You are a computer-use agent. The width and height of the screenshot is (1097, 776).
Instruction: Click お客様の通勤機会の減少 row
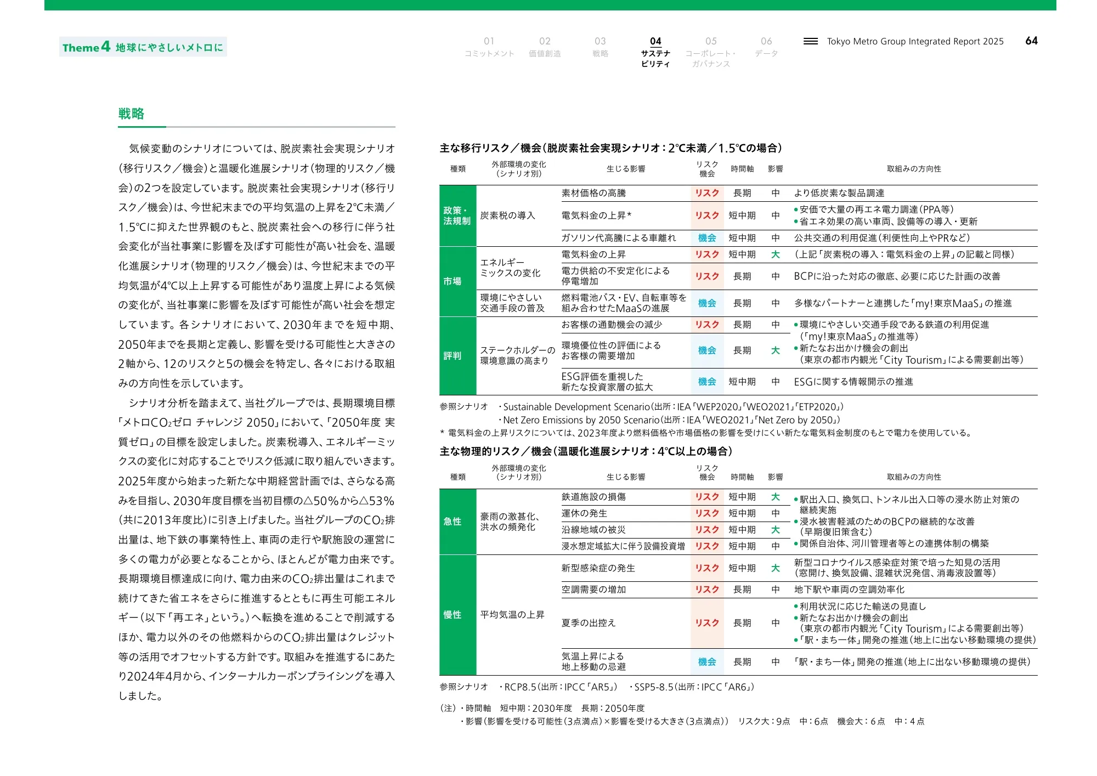pos(612,325)
